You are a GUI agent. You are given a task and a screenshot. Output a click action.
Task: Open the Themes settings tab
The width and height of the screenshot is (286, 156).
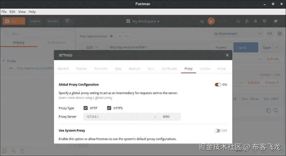pyautogui.click(x=81, y=69)
